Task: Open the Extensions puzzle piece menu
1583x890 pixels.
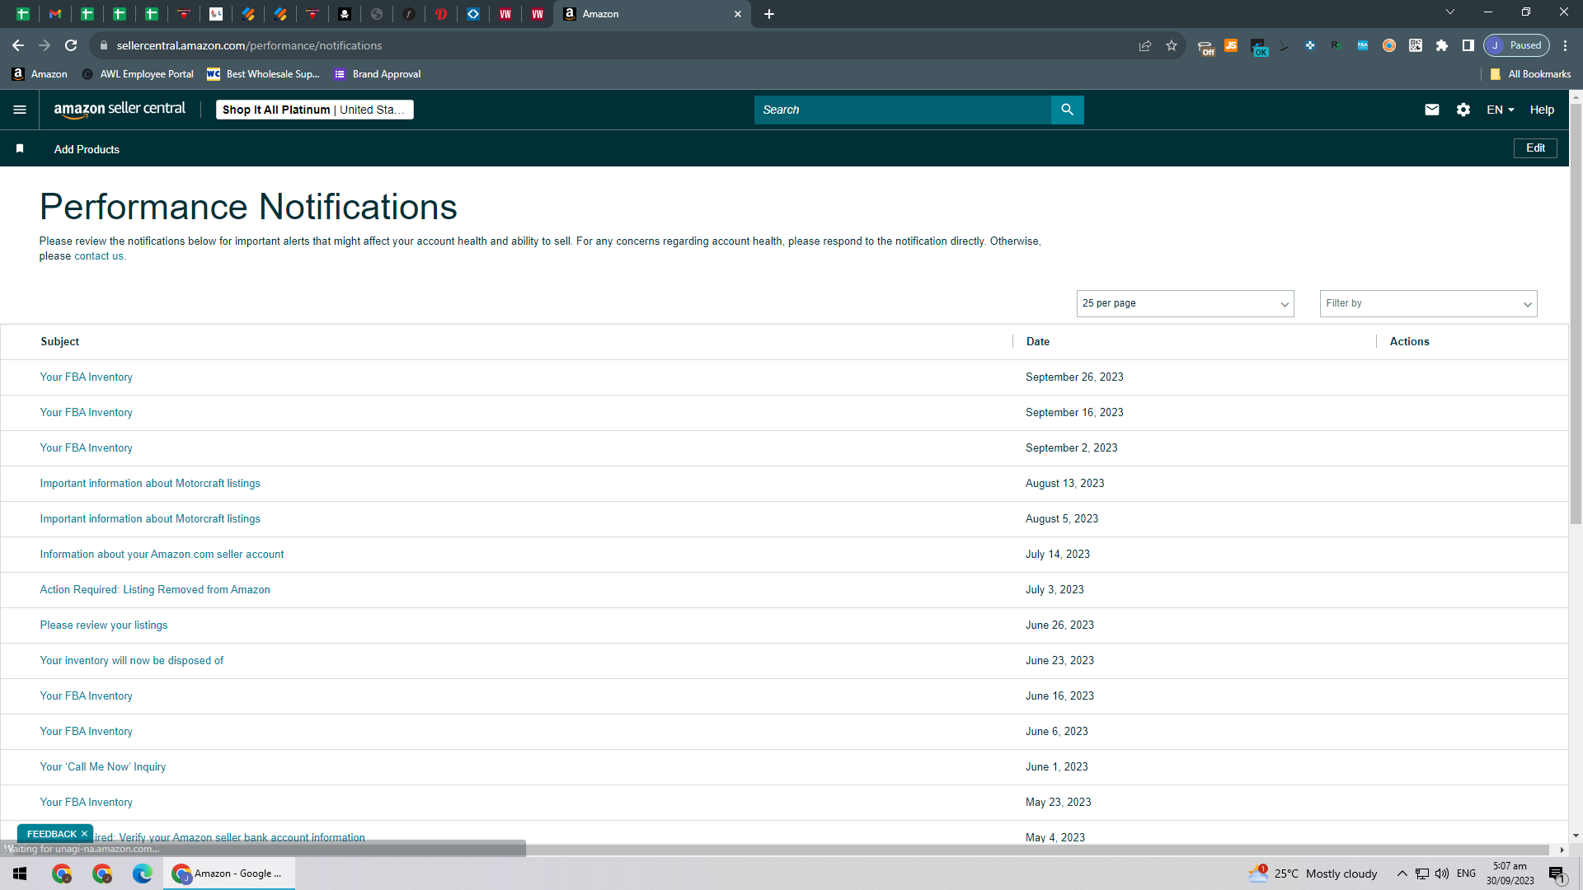Action: tap(1442, 45)
